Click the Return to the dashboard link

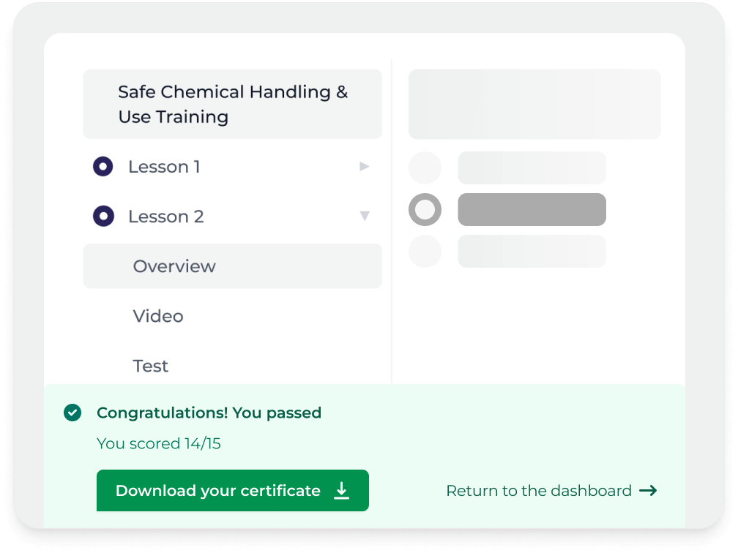pyautogui.click(x=538, y=491)
